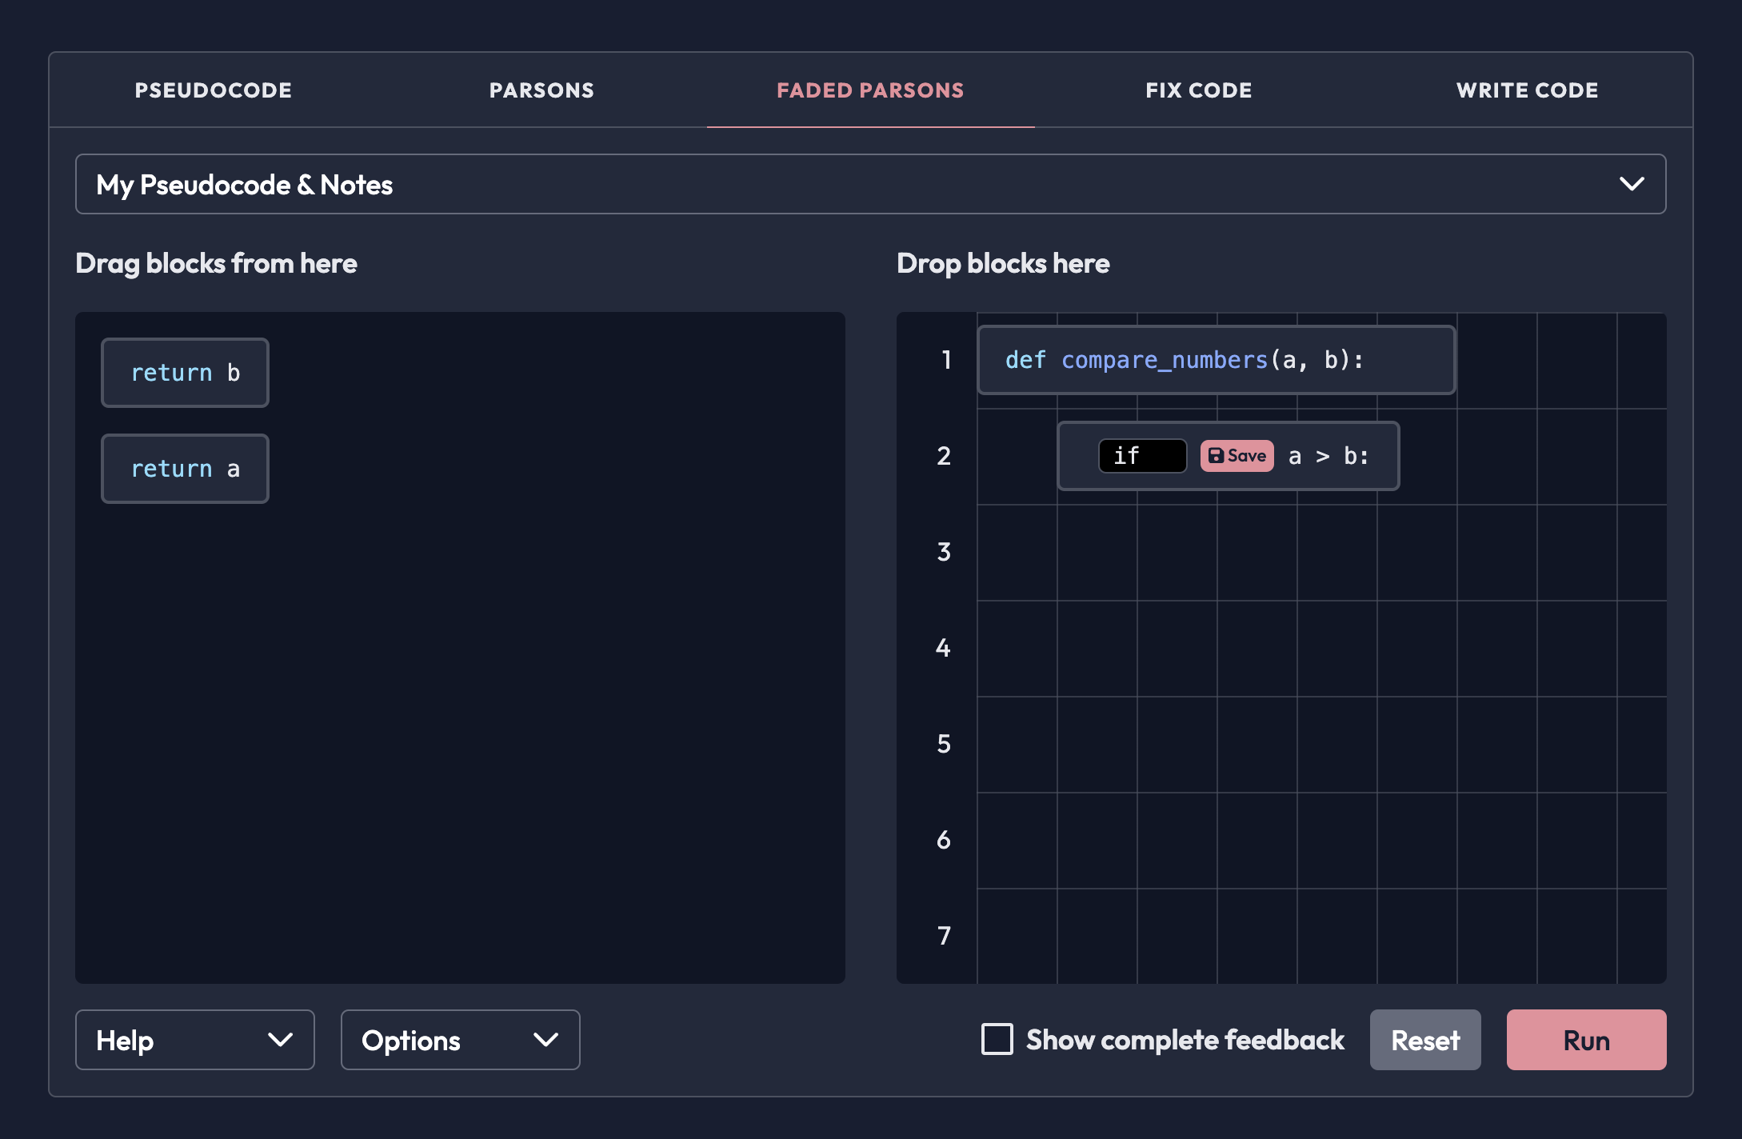Viewport: 1742px width, 1139px height.
Task: Open the Options dropdown
Action: 461,1040
